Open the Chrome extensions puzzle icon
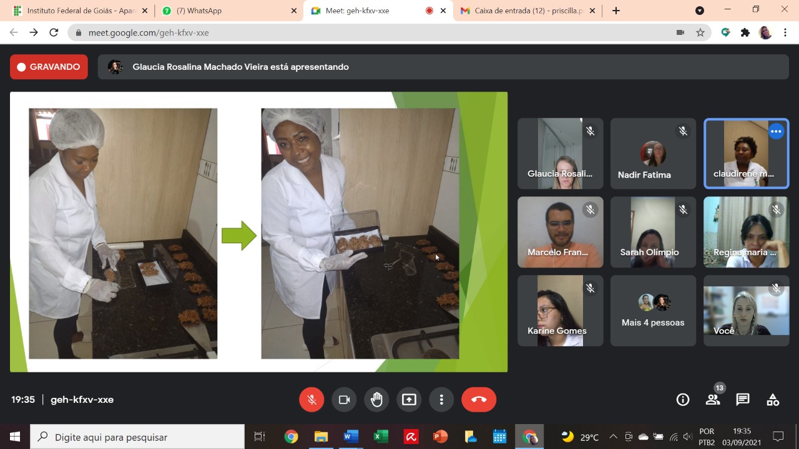This screenshot has width=799, height=449. (745, 32)
